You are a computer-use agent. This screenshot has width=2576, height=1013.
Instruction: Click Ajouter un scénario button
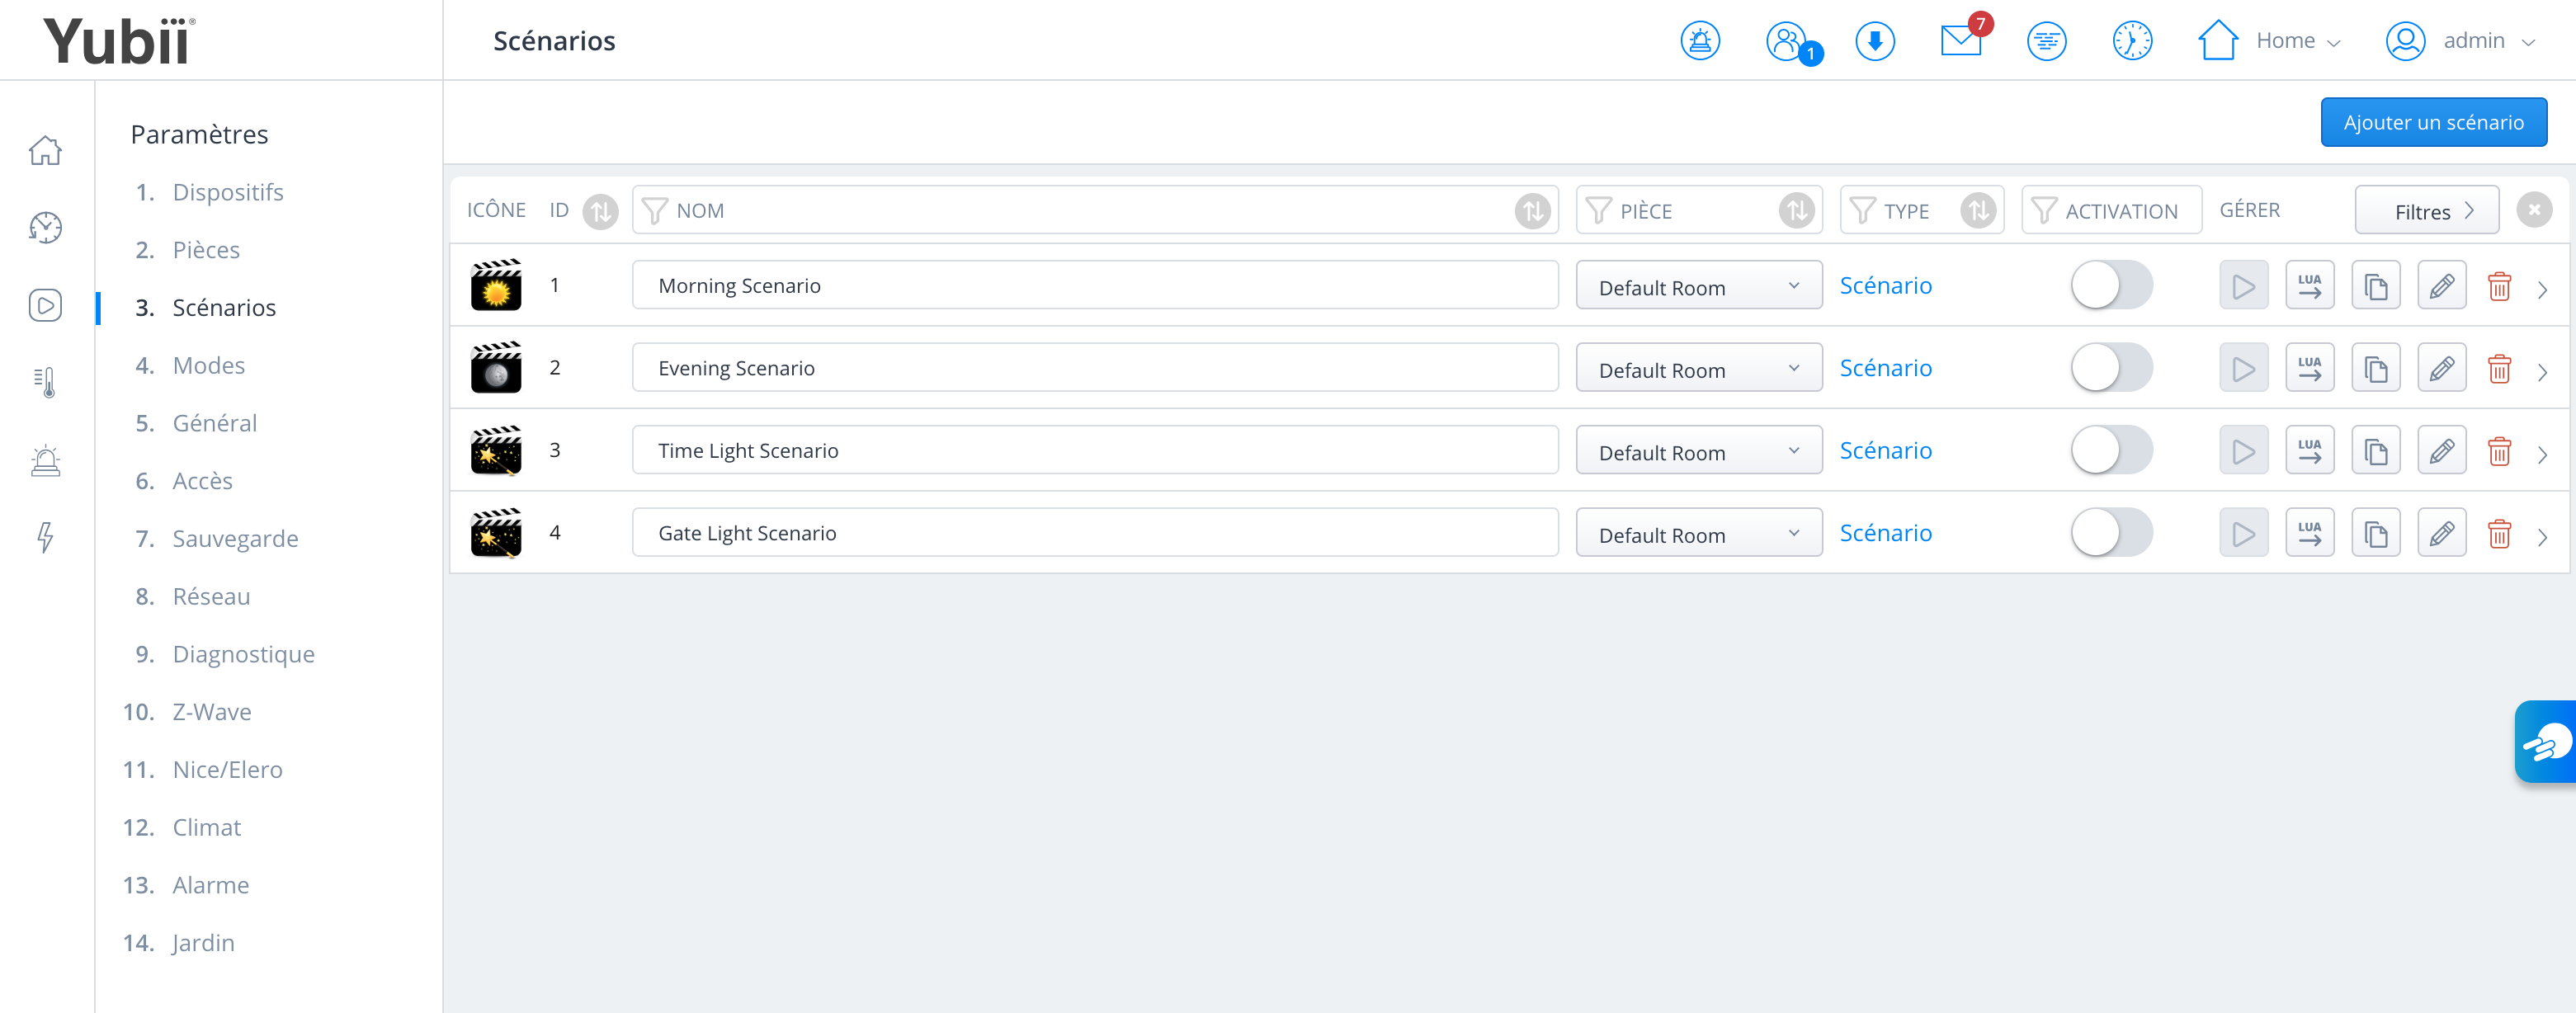(2434, 122)
